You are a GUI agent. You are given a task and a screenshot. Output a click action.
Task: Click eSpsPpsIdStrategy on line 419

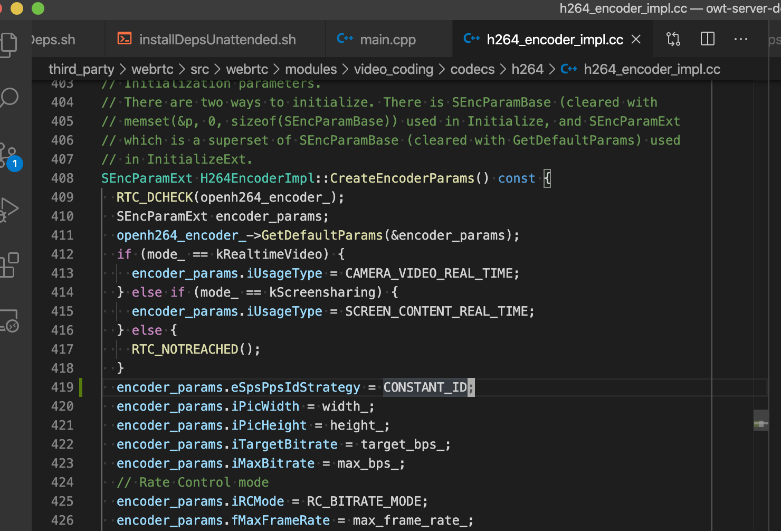pyautogui.click(x=296, y=387)
